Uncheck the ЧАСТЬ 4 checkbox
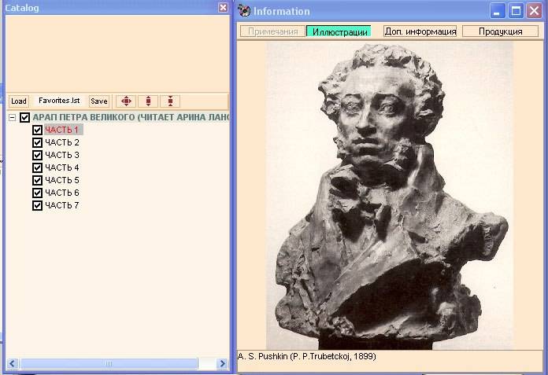 click(37, 167)
